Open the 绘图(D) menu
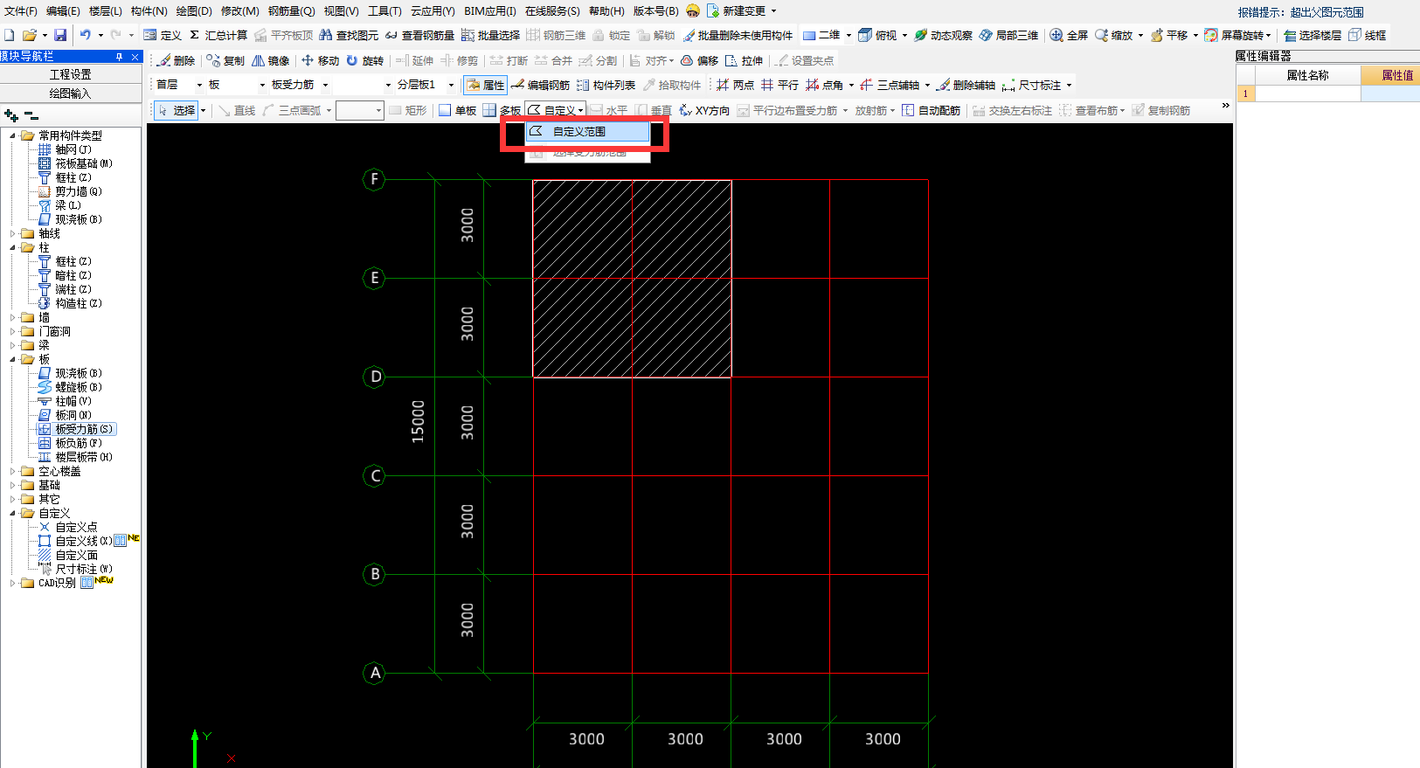 coord(194,11)
